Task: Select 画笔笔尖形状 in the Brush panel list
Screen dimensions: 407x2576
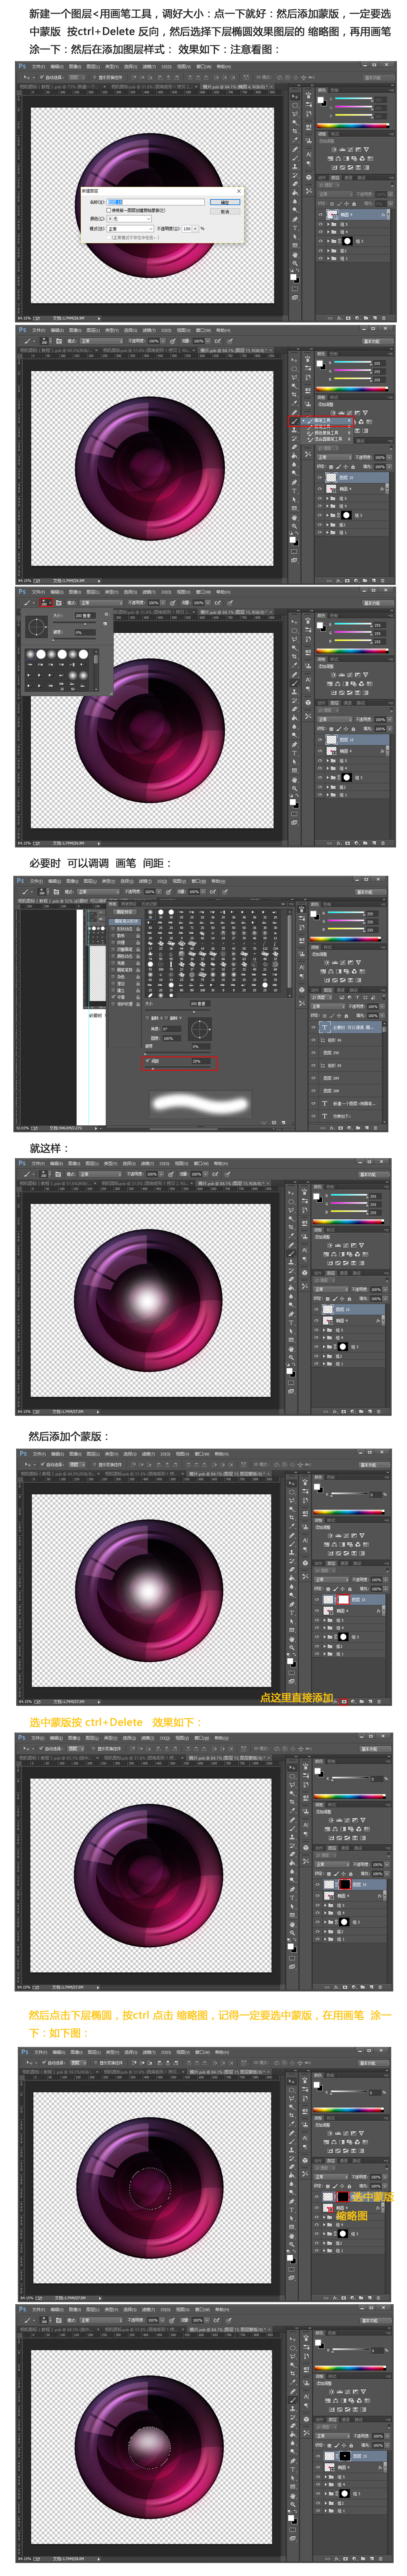Action: click(x=124, y=922)
